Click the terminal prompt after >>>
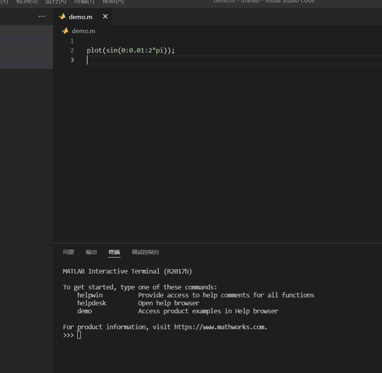The image size is (382, 373). click(79, 335)
